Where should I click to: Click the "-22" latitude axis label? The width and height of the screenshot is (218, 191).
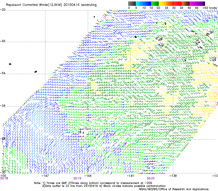click(x=3, y=41)
